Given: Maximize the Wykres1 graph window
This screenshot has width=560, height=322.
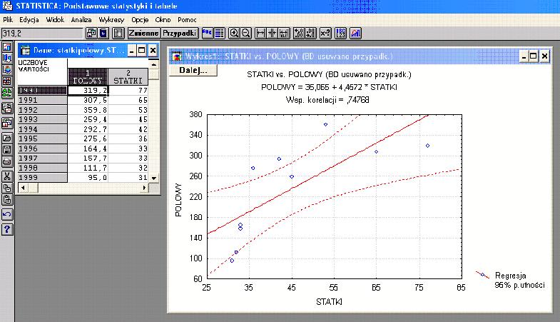Looking at the screenshot, I should (x=533, y=56).
